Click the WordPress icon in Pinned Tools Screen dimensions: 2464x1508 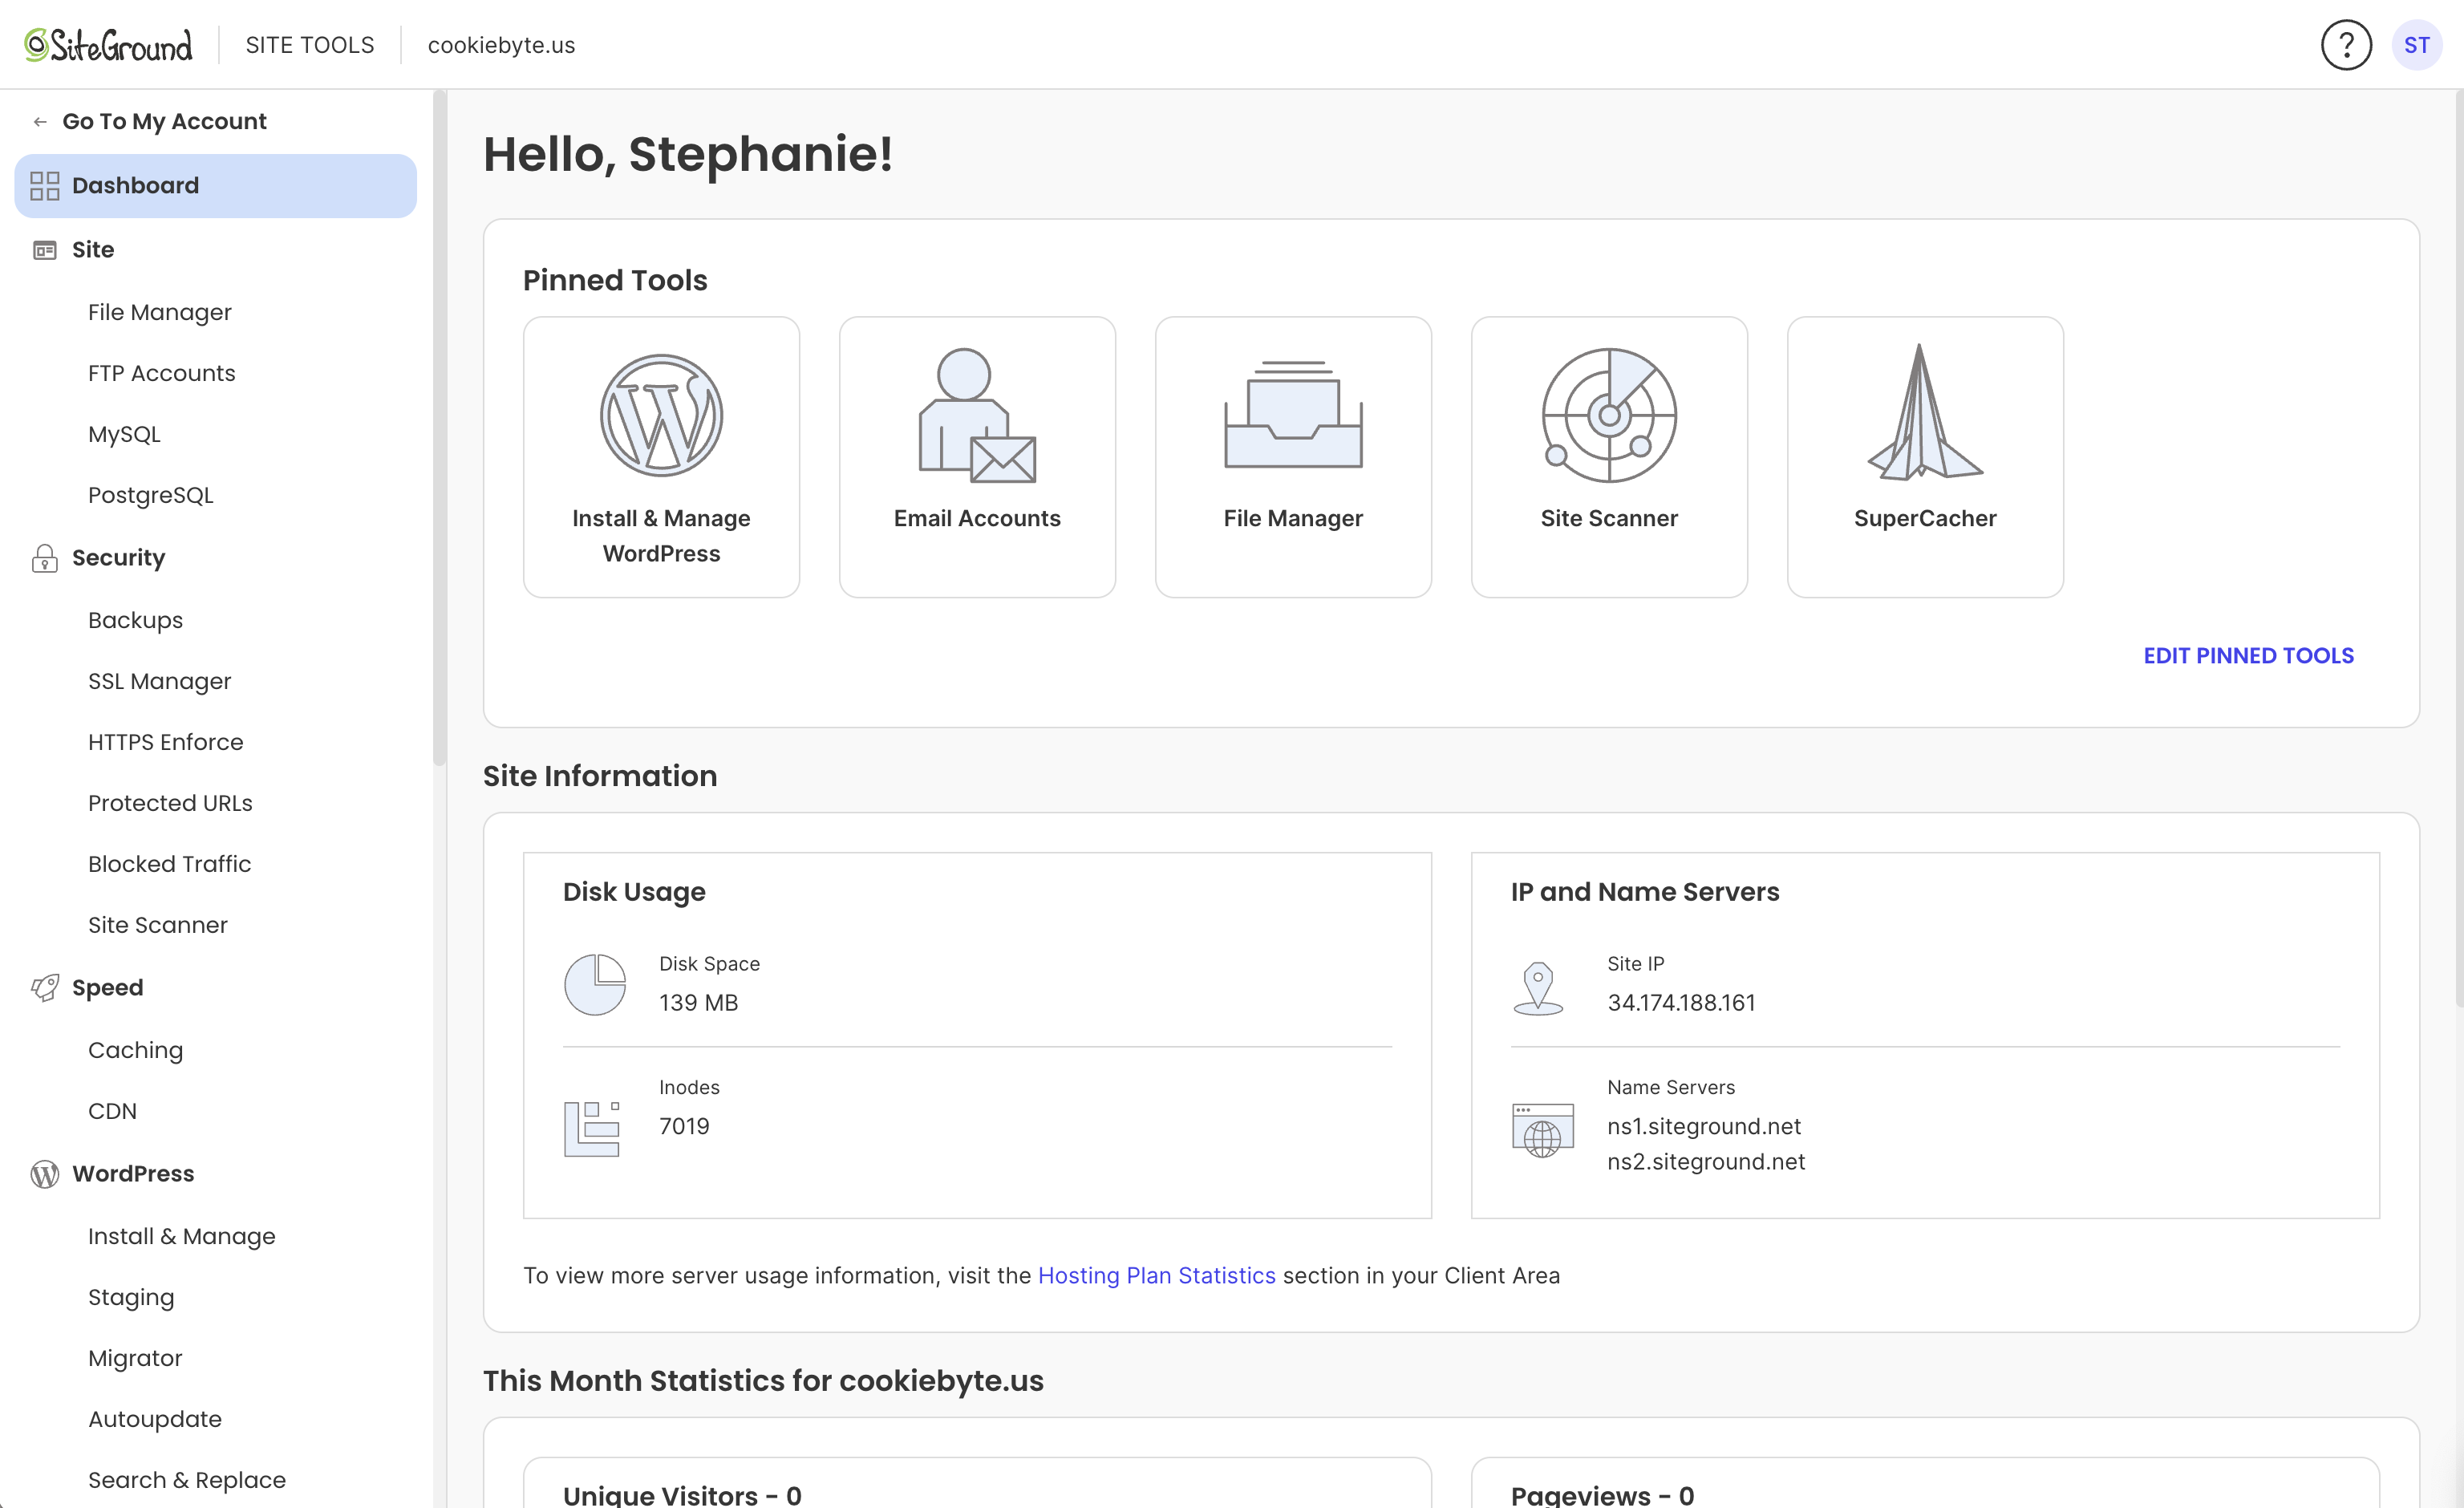661,415
